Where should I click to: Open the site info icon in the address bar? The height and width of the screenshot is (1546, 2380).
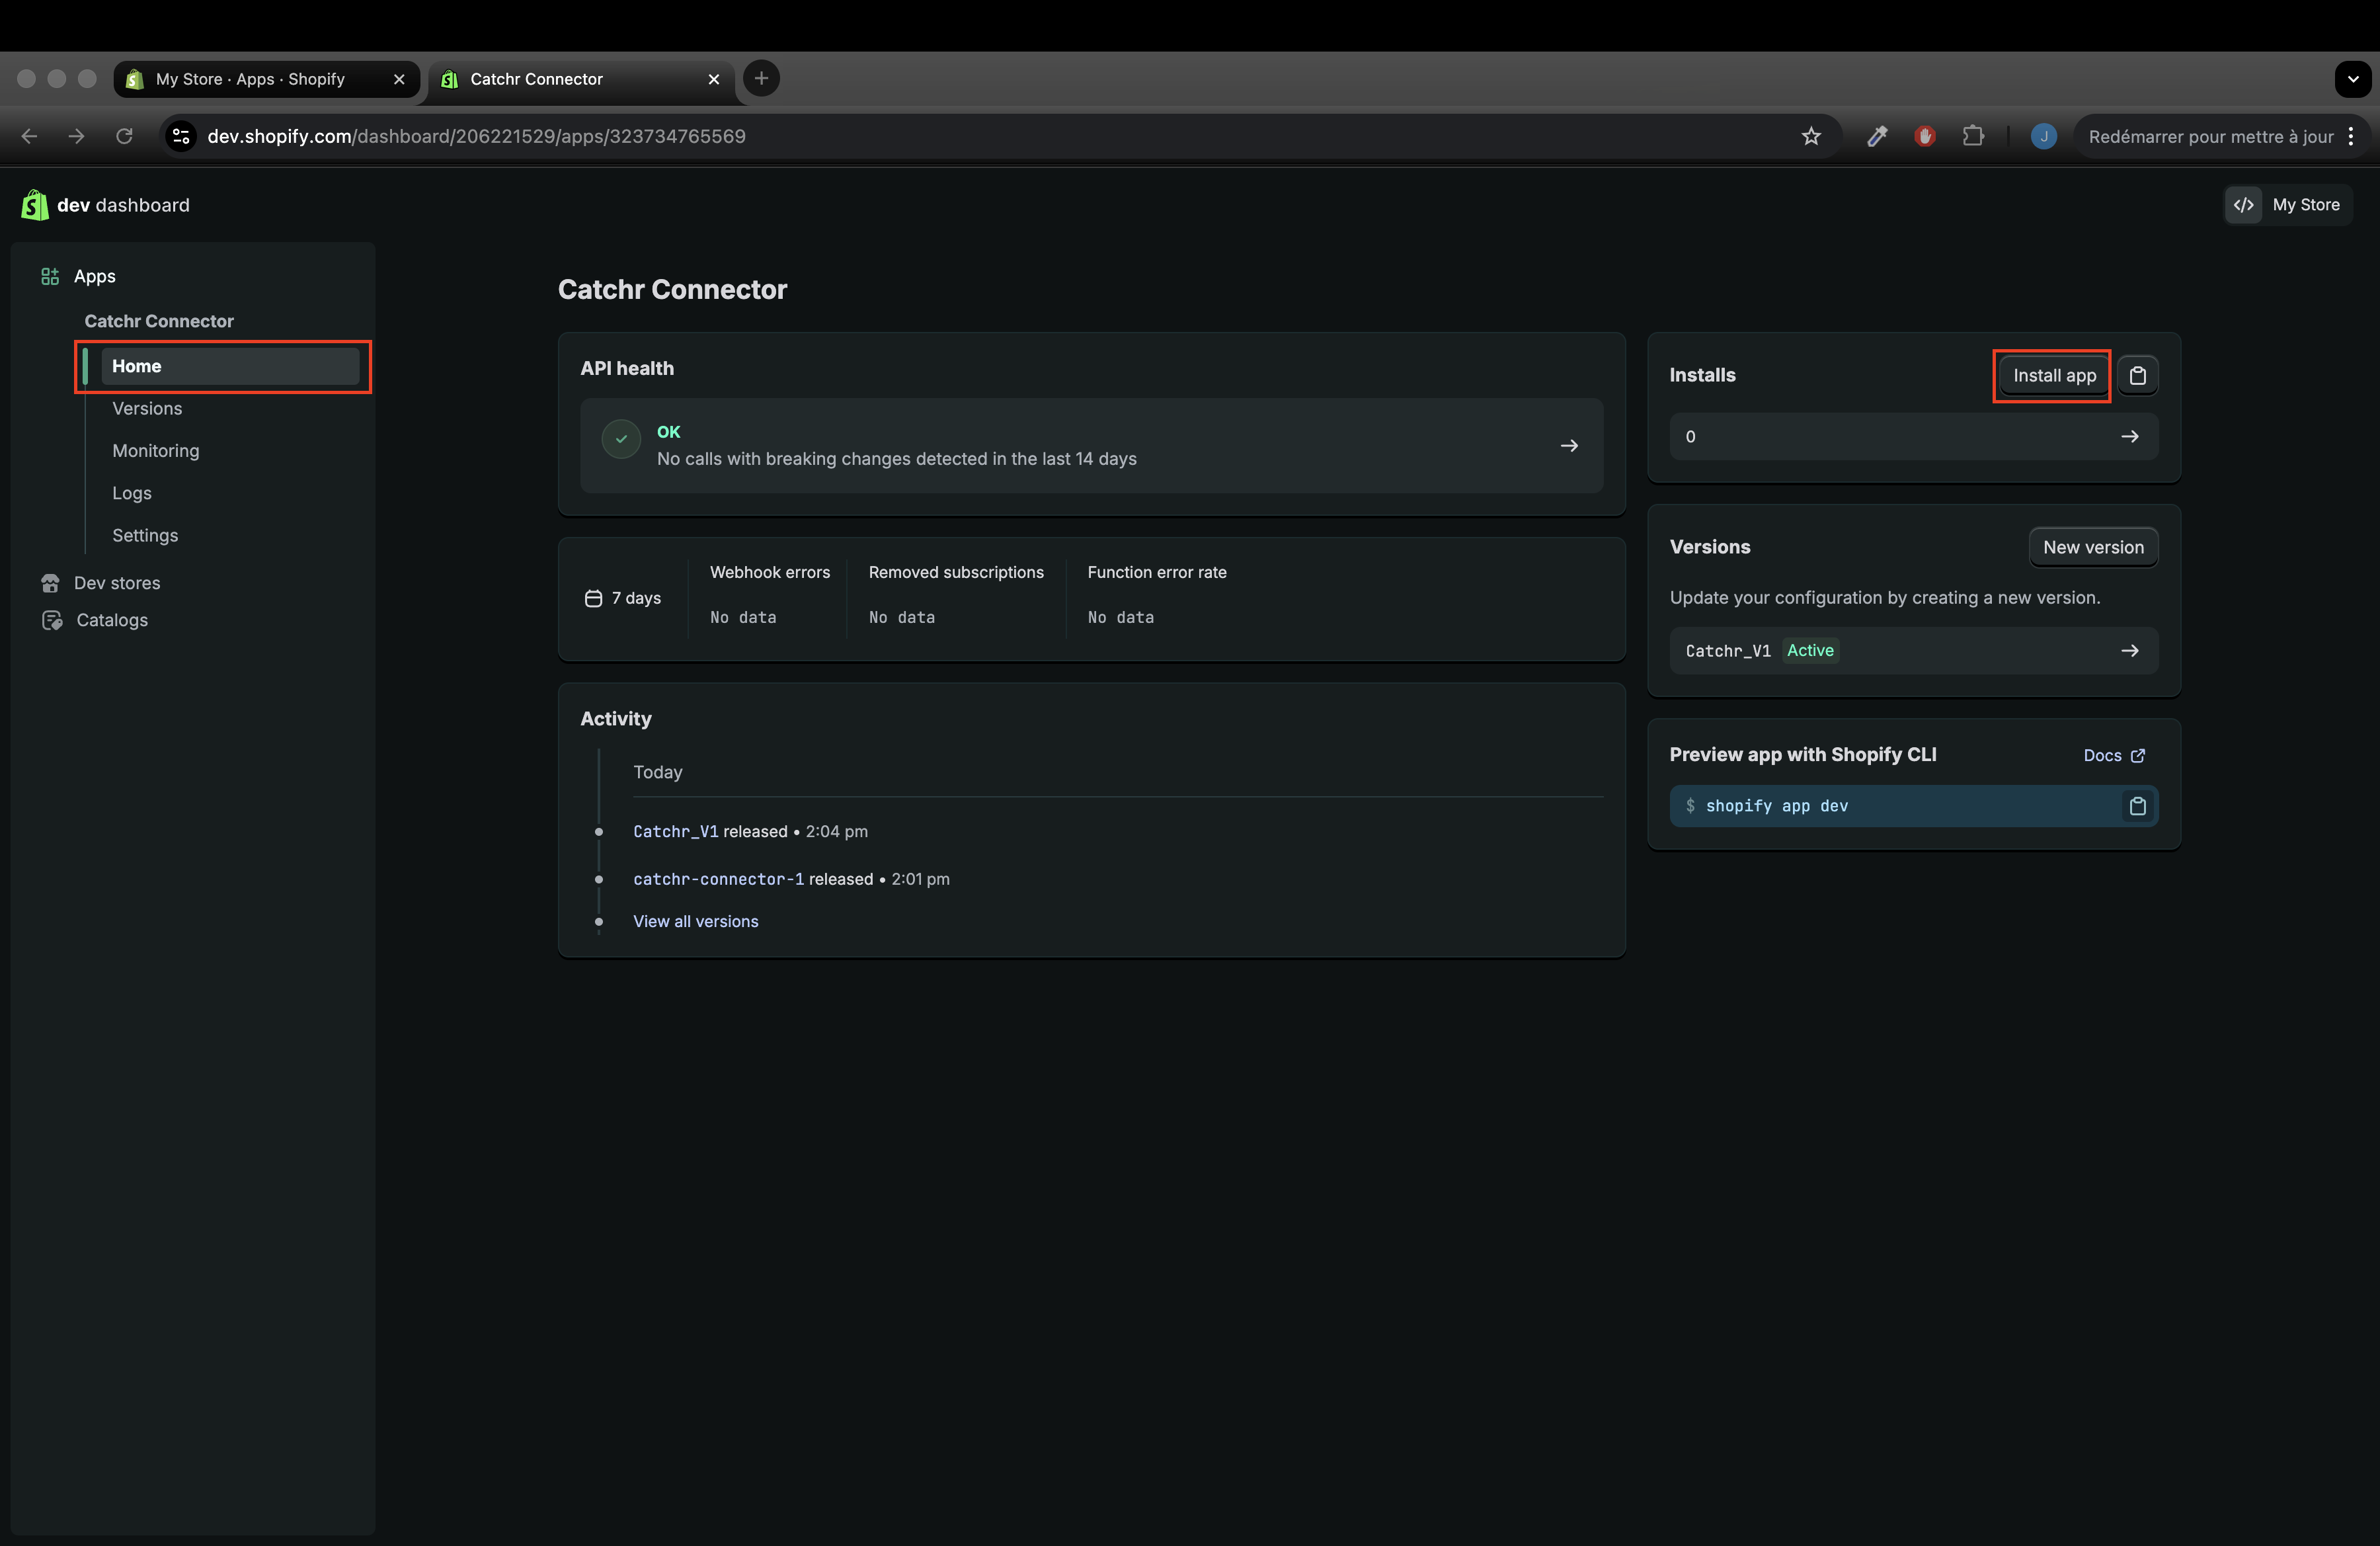click(181, 136)
